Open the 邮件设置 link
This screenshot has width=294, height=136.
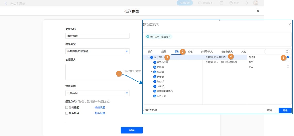[x=100, y=113]
